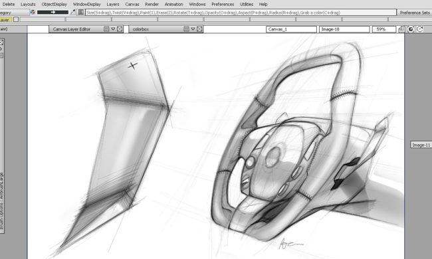This screenshot has height=259, width=432.
Task: Click the ruler grid icon next to 59%
Action: pyautogui.click(x=401, y=29)
